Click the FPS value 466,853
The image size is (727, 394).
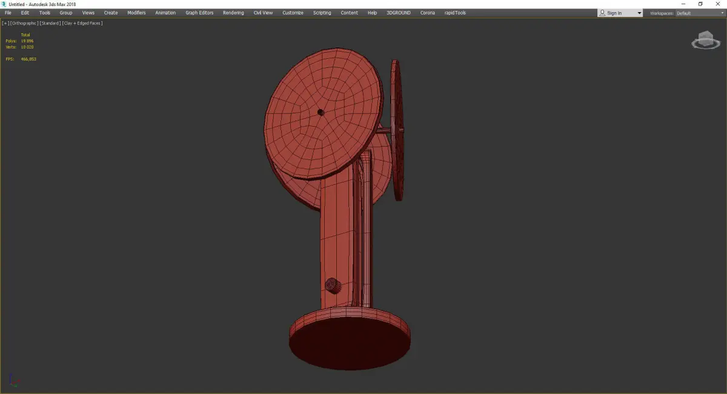[28, 59]
